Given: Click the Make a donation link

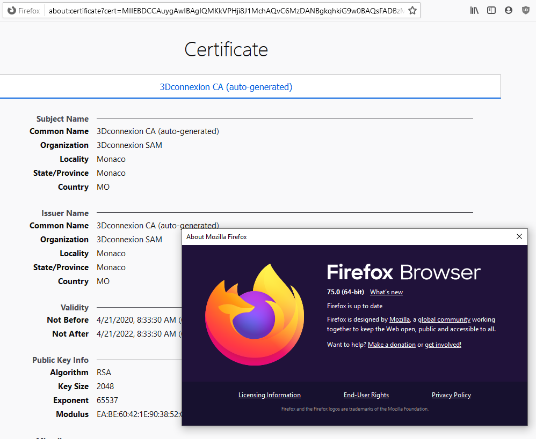Looking at the screenshot, I should (x=392, y=345).
